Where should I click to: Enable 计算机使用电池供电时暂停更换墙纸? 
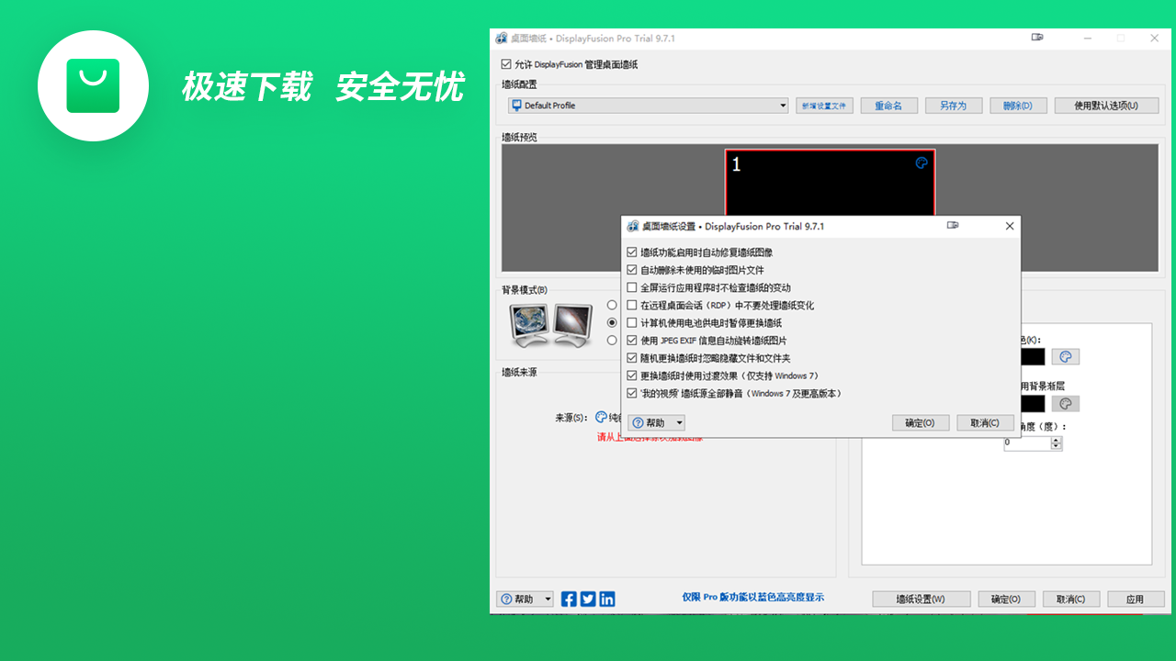(x=632, y=322)
